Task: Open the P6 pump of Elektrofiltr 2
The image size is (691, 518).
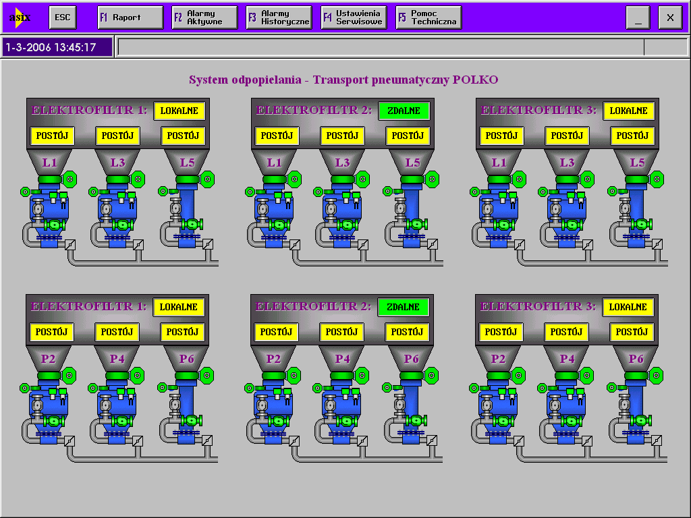Action: pyautogui.click(x=410, y=412)
